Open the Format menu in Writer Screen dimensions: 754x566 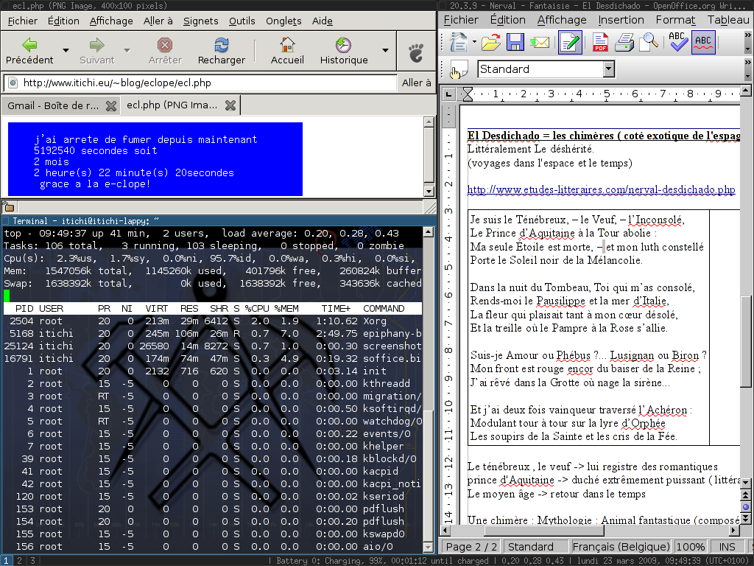click(675, 20)
